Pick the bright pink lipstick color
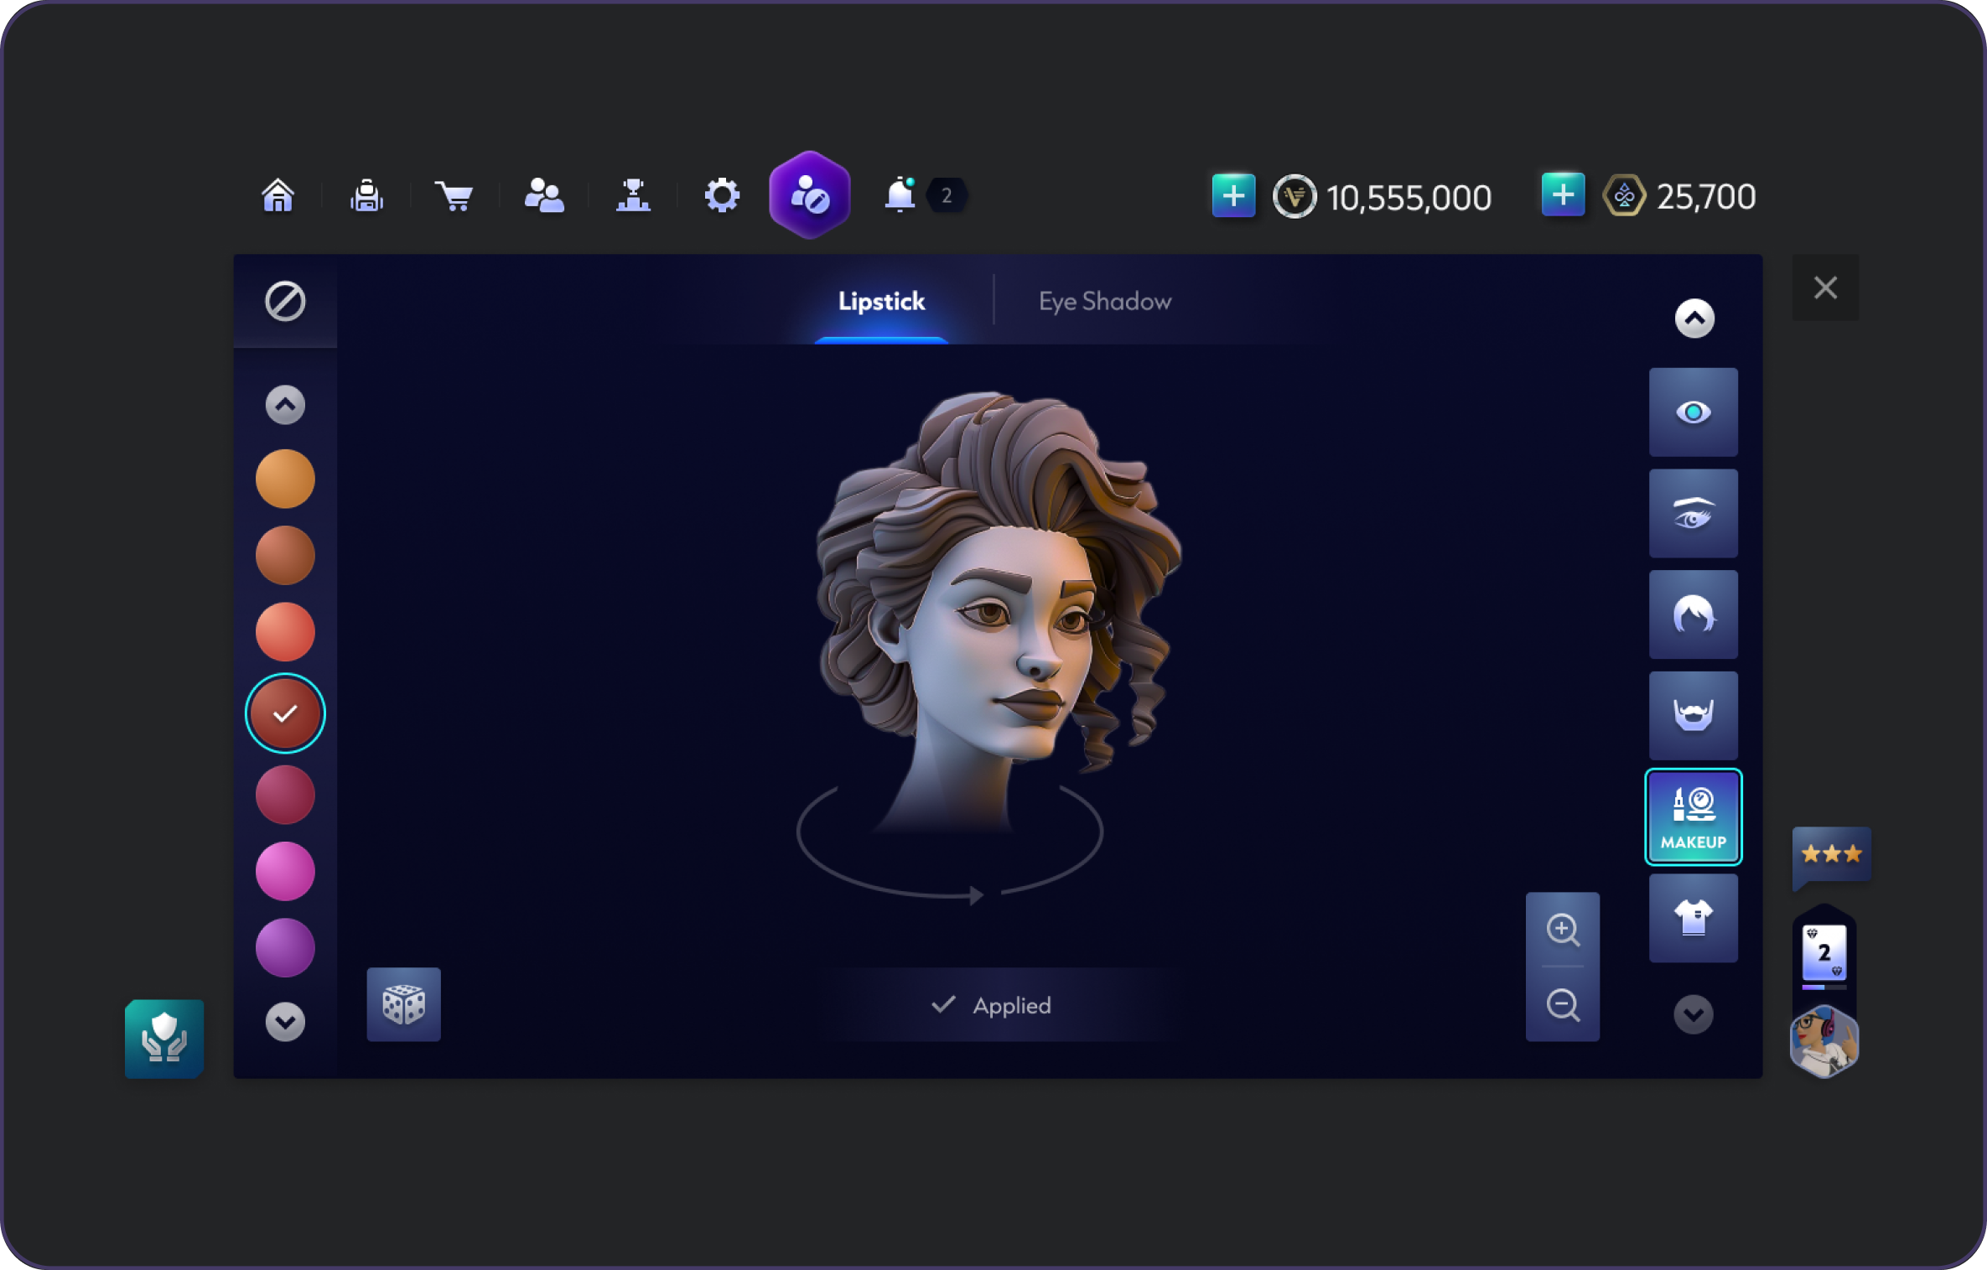 285,872
